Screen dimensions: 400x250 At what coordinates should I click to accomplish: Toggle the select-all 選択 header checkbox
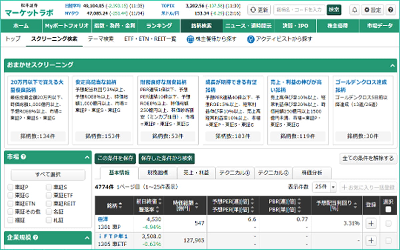(388, 209)
